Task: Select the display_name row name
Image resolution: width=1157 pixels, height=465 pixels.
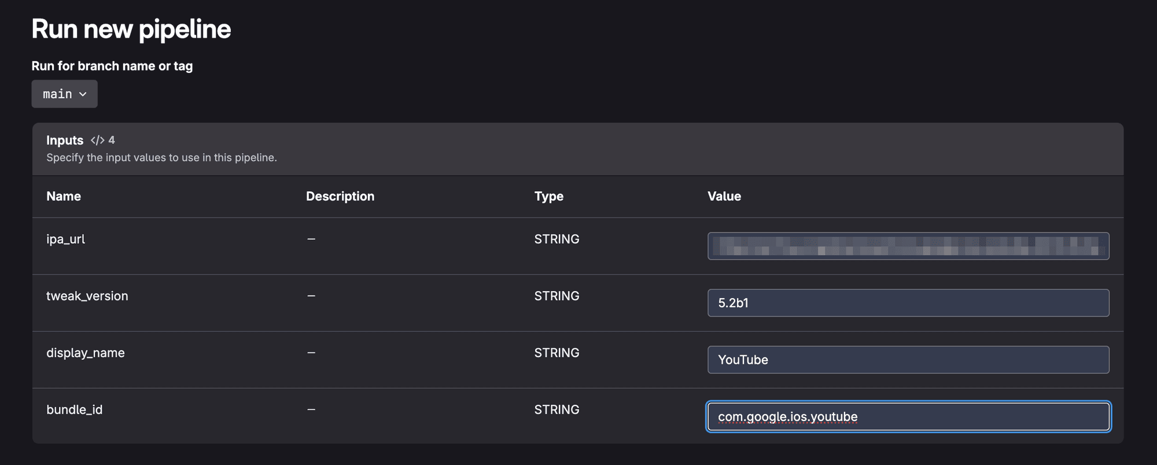Action: pyautogui.click(x=86, y=353)
